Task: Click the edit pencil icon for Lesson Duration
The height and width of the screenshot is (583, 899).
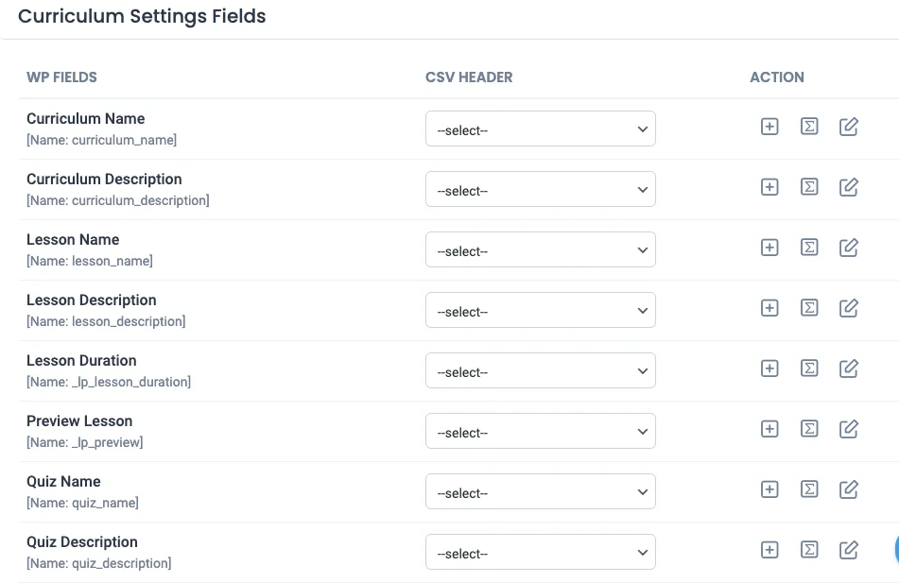Action: [849, 369]
